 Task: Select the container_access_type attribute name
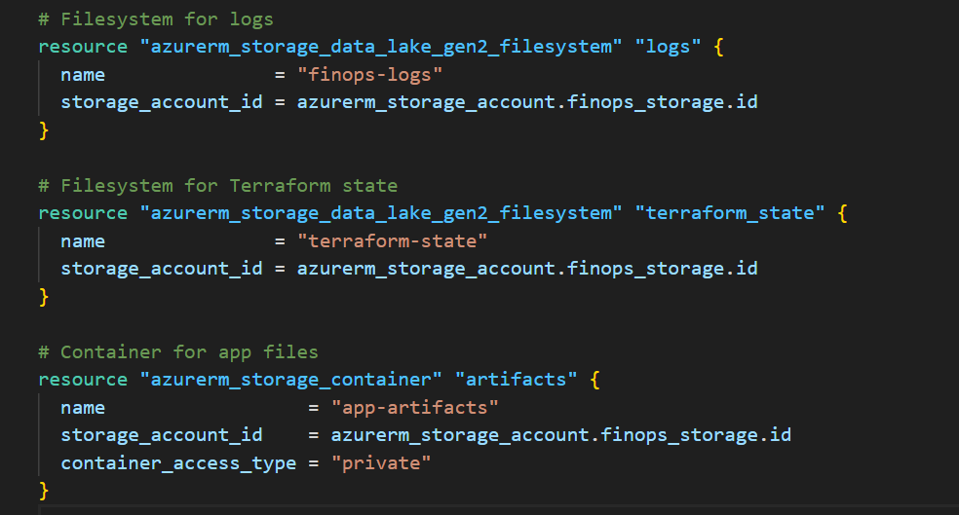point(178,462)
